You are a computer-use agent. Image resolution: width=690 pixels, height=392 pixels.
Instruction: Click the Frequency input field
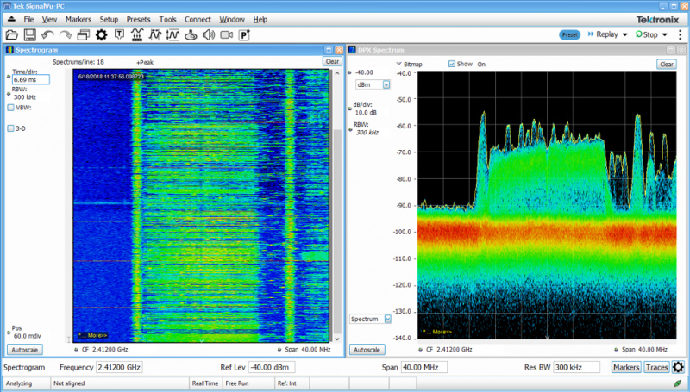point(119,368)
